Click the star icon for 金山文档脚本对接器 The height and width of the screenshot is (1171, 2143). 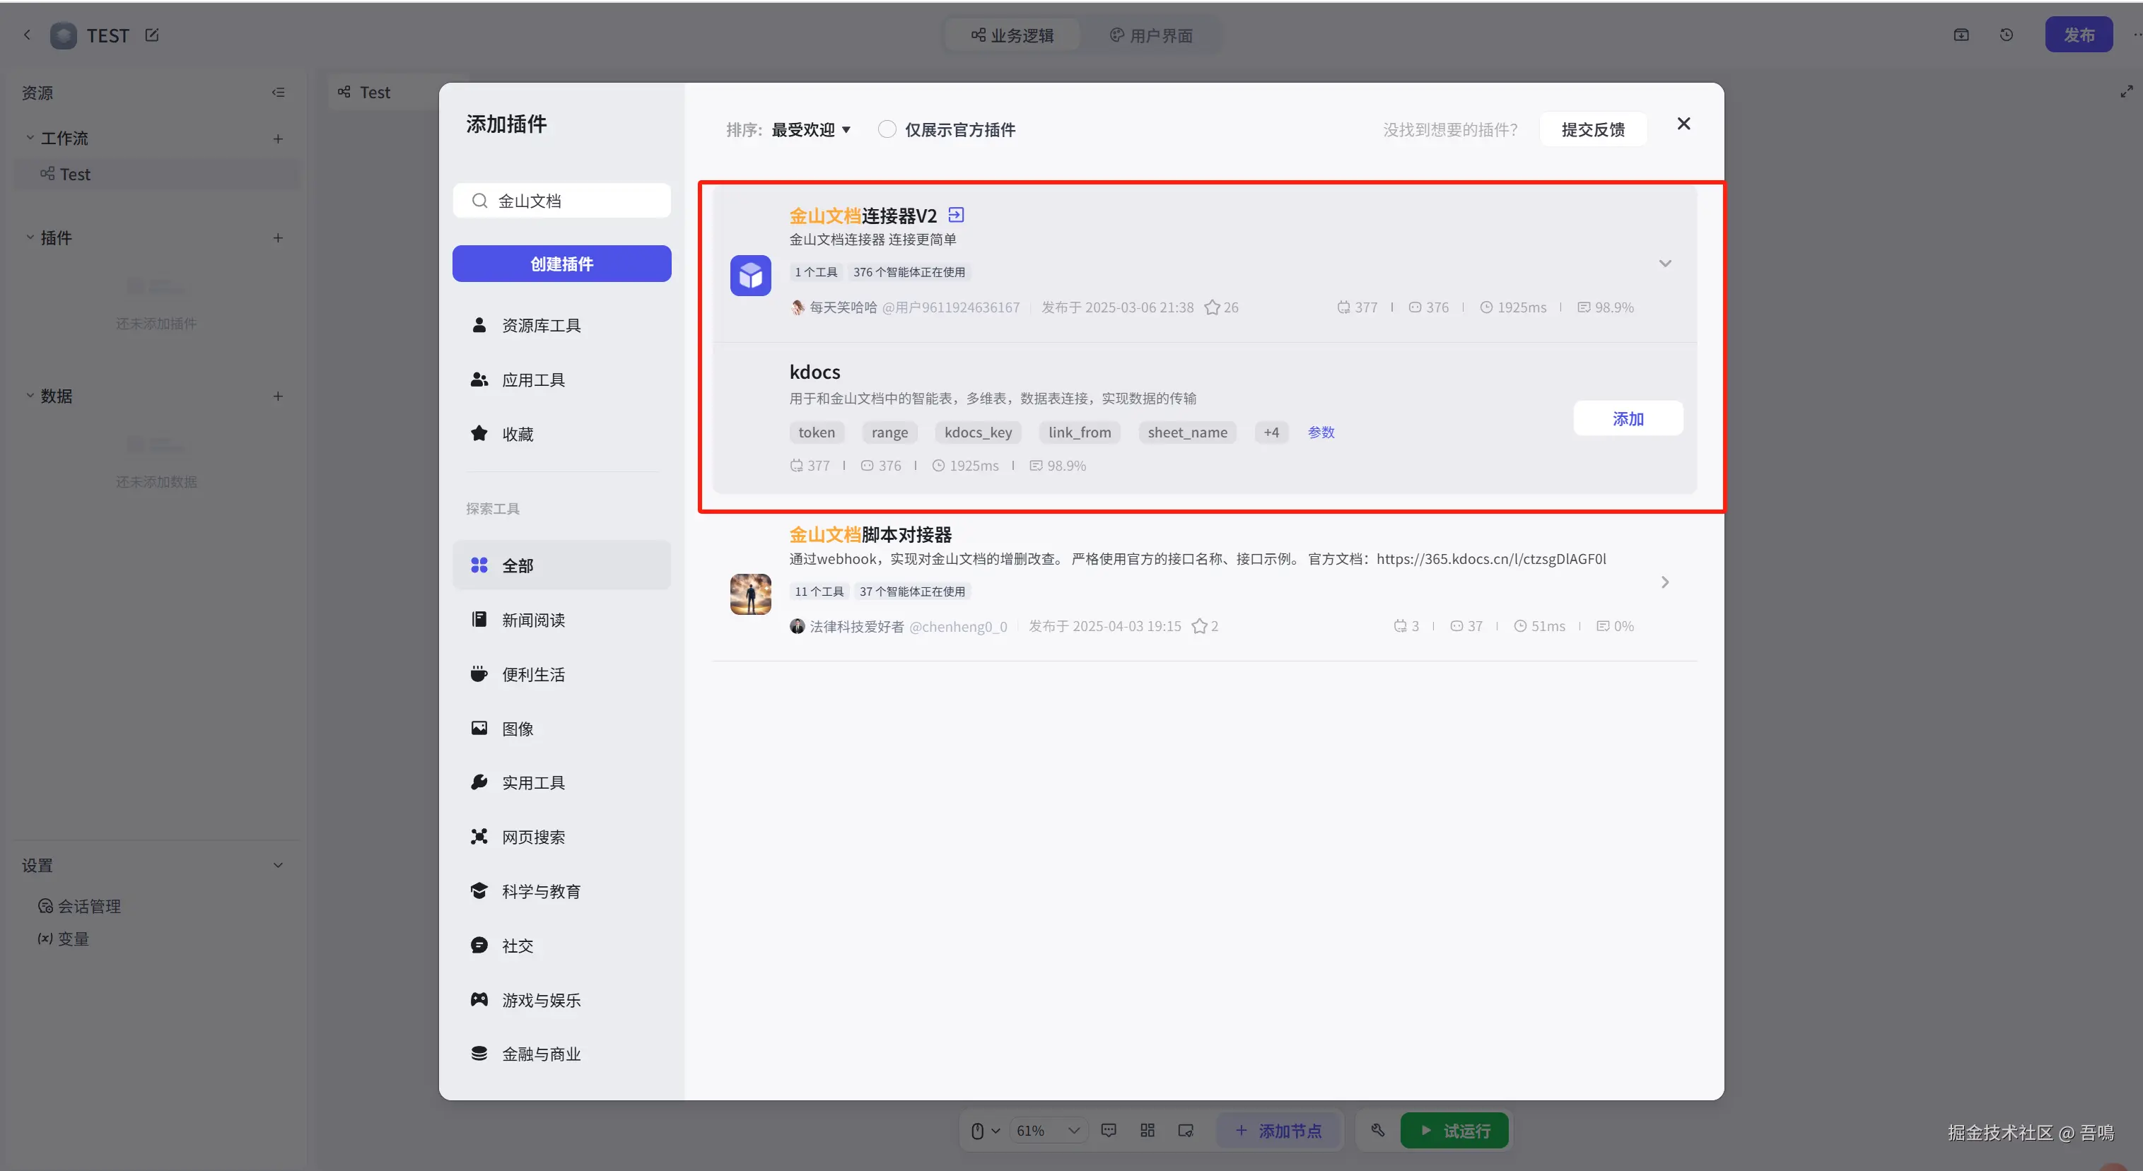(x=1199, y=626)
